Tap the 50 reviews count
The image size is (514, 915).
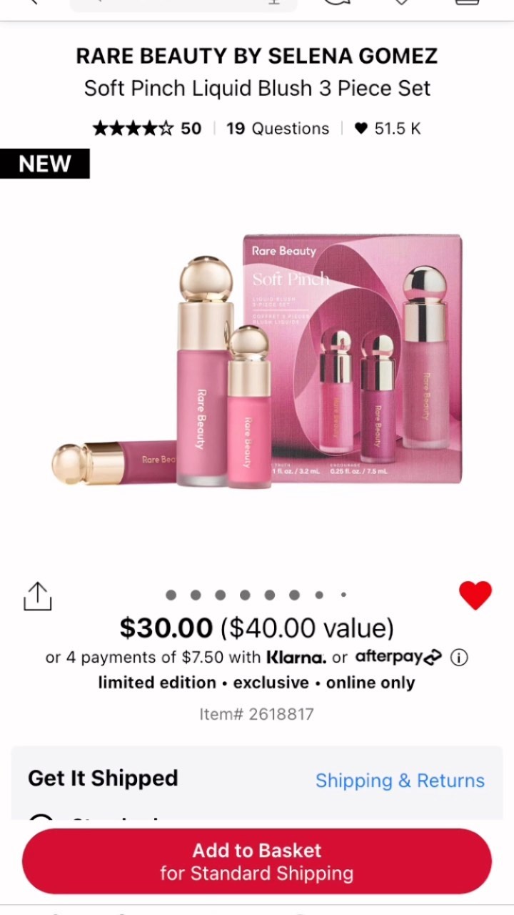(x=191, y=129)
